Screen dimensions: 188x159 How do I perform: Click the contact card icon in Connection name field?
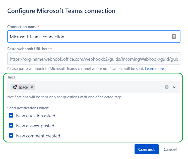(x=174, y=36)
